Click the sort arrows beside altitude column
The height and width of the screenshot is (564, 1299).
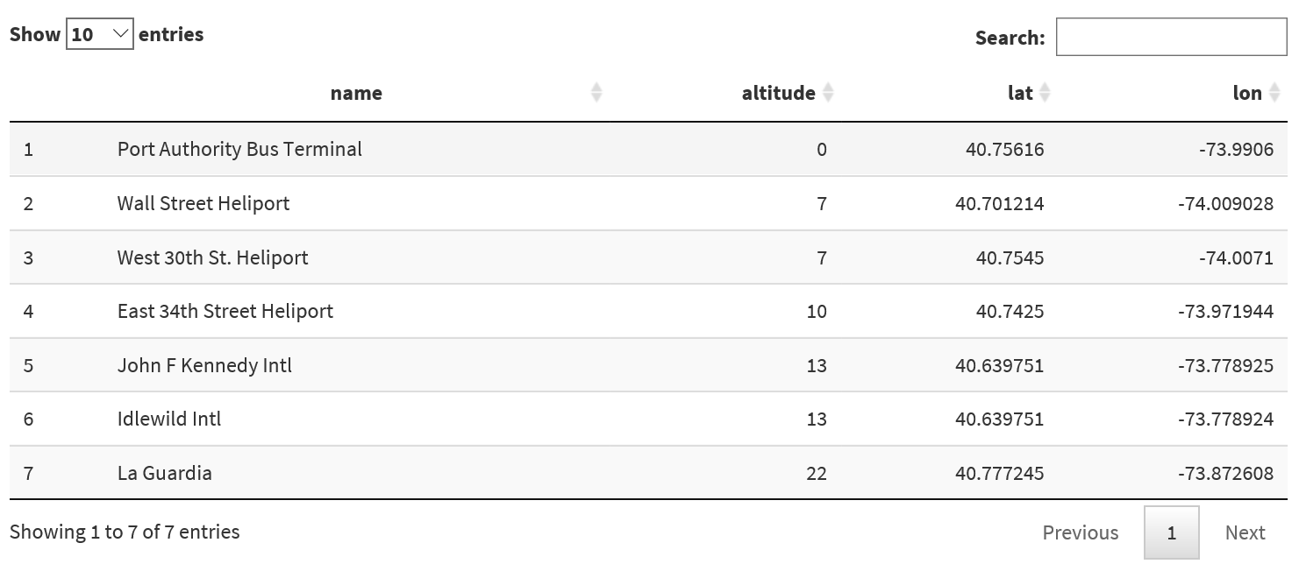[x=828, y=92]
